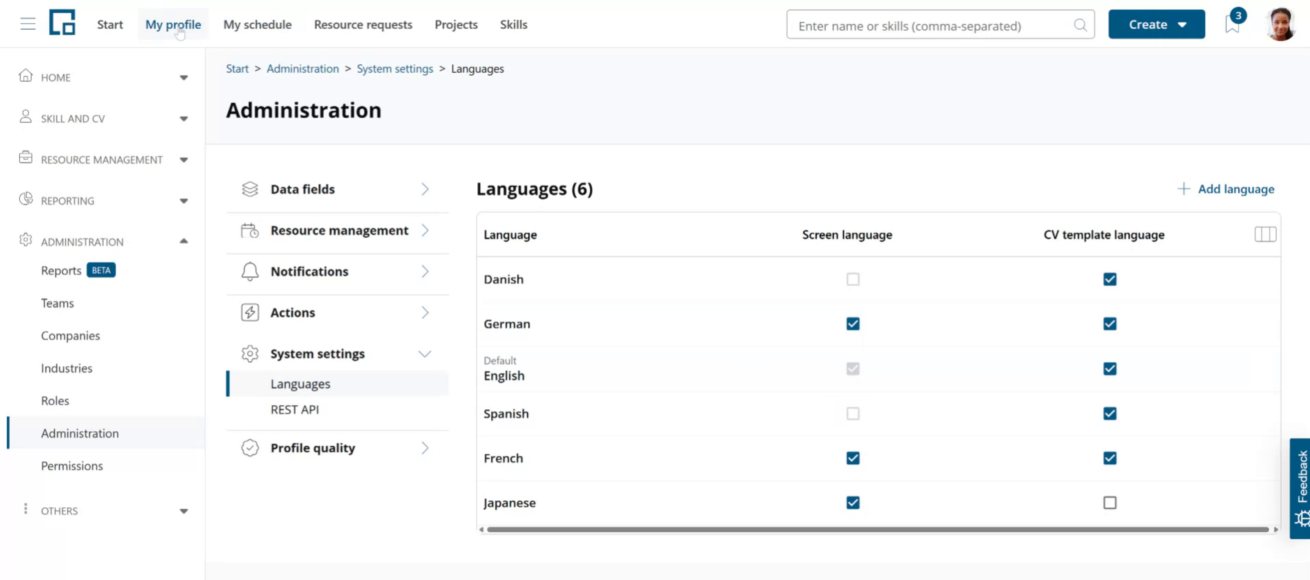The height and width of the screenshot is (580, 1310).
Task: Click the Administration gear icon in sidebar
Action: [25, 240]
